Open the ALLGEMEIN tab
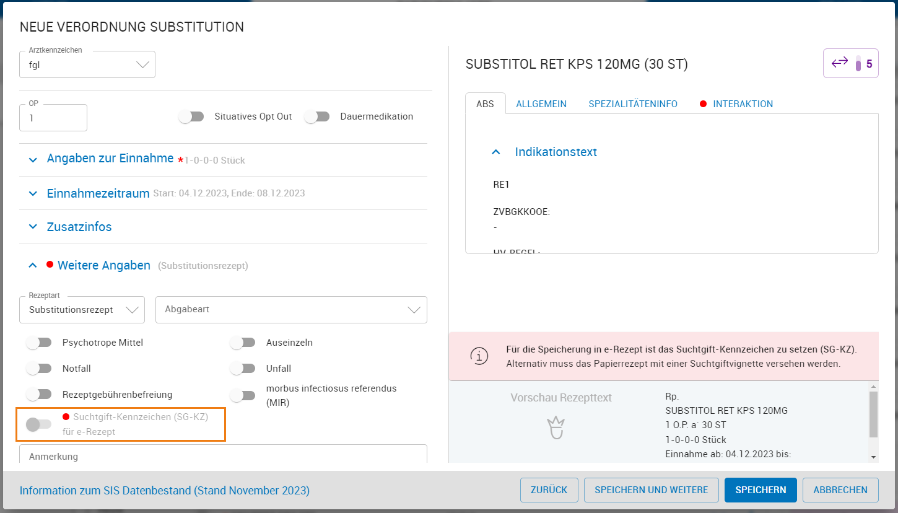The width and height of the screenshot is (898, 513). (x=541, y=104)
